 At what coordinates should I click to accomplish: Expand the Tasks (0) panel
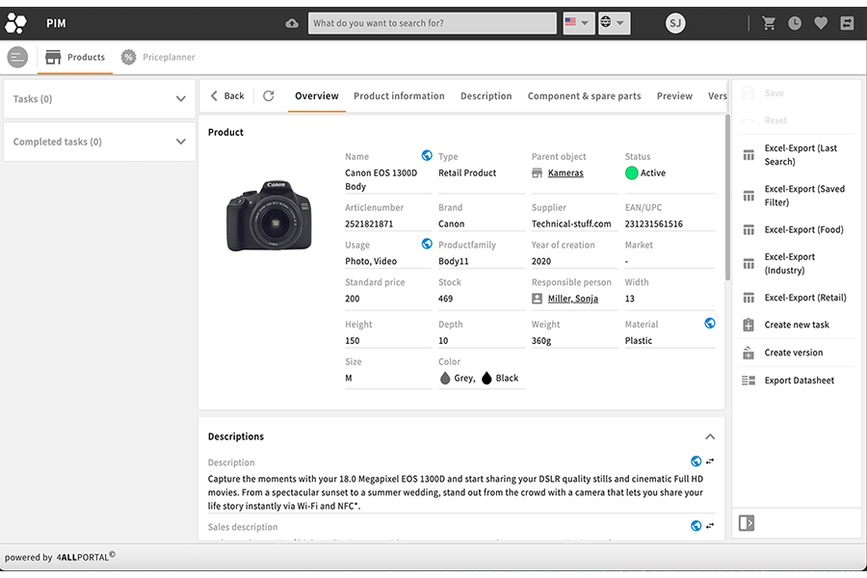[x=99, y=99]
